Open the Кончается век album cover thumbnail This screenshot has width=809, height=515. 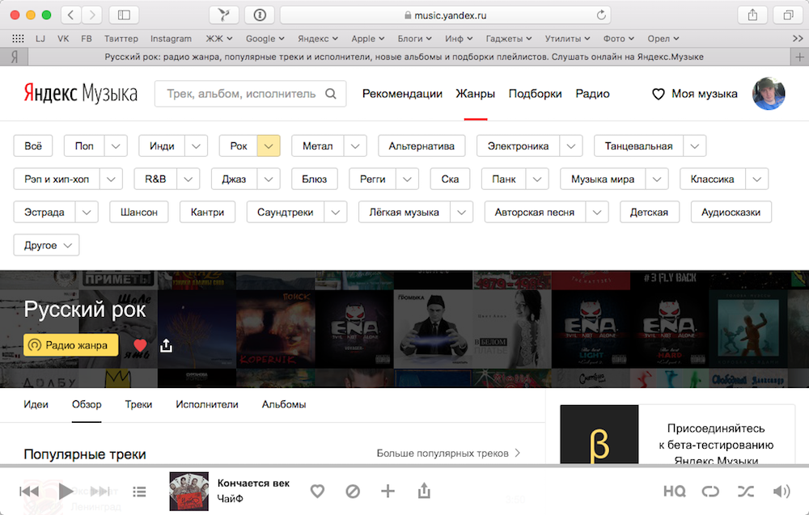(188, 492)
